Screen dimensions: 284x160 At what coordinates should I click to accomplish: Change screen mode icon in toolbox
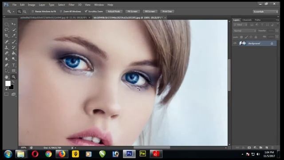click(x=14, y=94)
